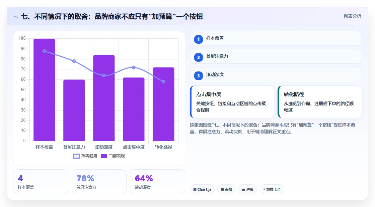Image resolution: width=375 pixels, height=207 pixels.
Task: Click the blue number 2 badge
Action: click(x=198, y=57)
